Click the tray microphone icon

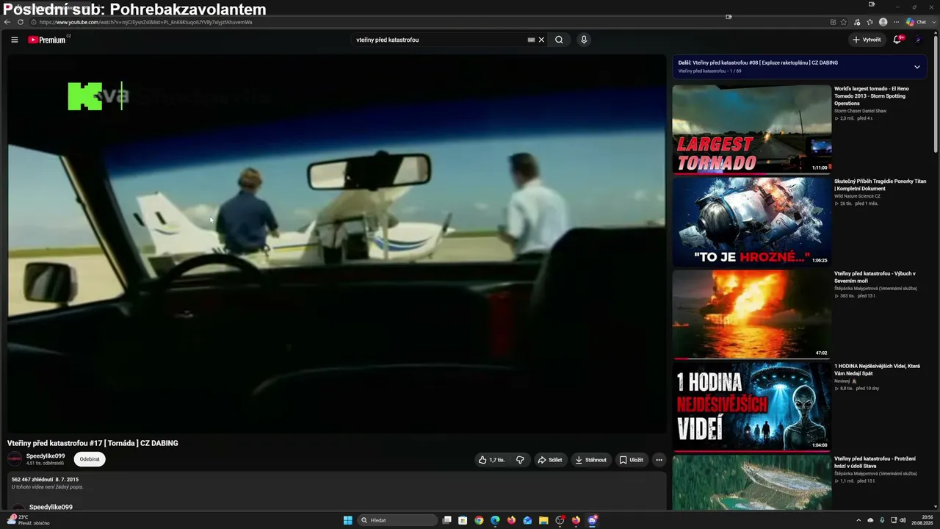click(x=882, y=520)
